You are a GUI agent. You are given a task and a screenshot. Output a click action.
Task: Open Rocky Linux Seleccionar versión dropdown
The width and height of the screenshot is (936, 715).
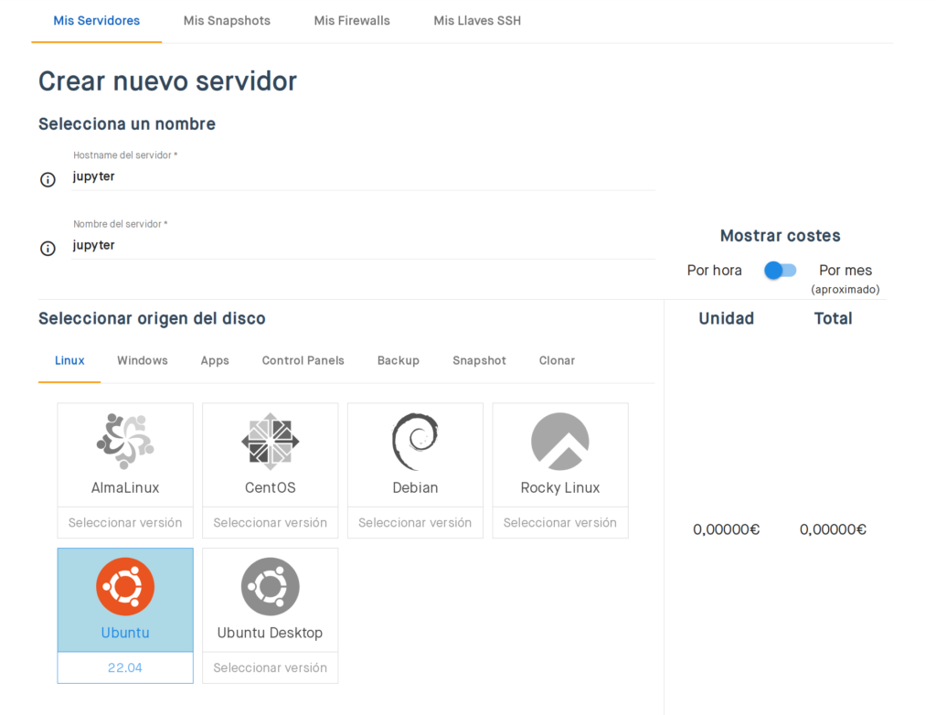pos(560,523)
